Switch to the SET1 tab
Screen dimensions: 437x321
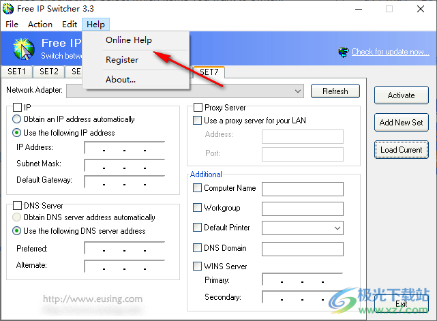pos(16,72)
